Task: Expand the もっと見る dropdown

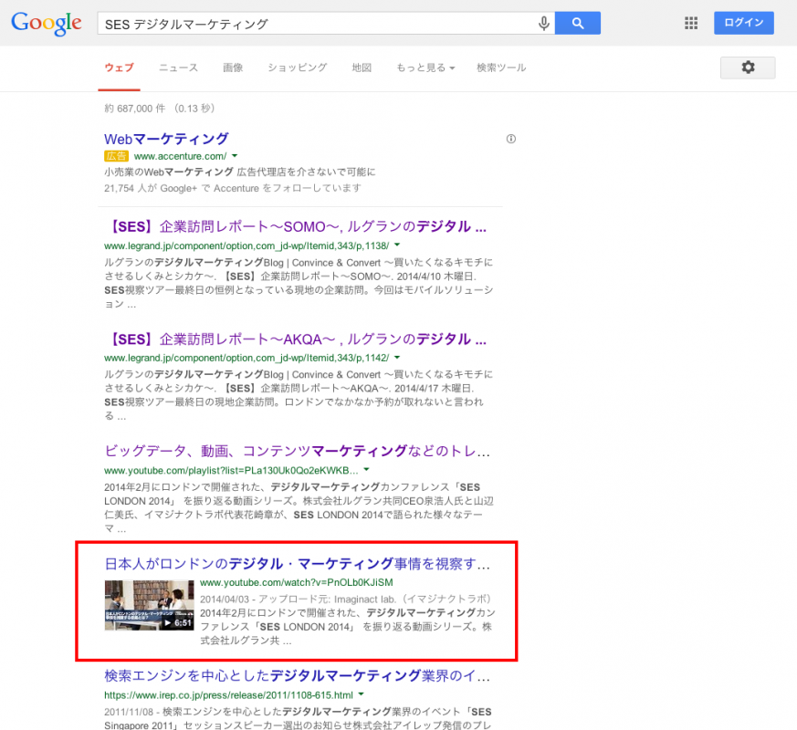Action: point(425,68)
